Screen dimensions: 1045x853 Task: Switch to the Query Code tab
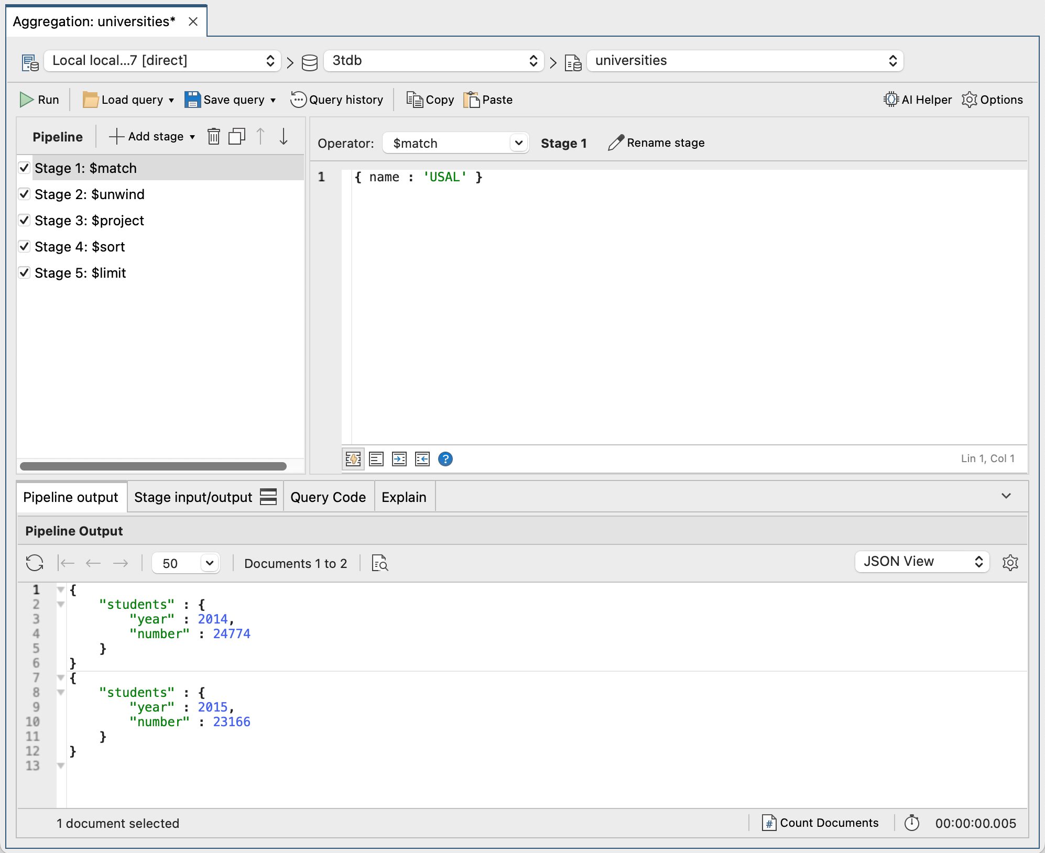click(328, 497)
